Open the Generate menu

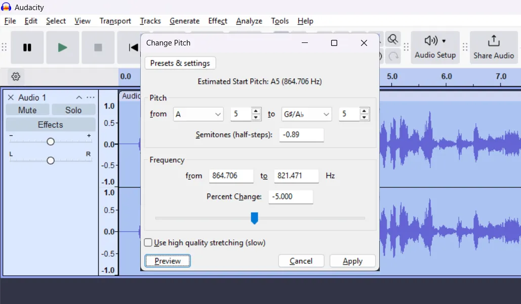click(x=184, y=21)
